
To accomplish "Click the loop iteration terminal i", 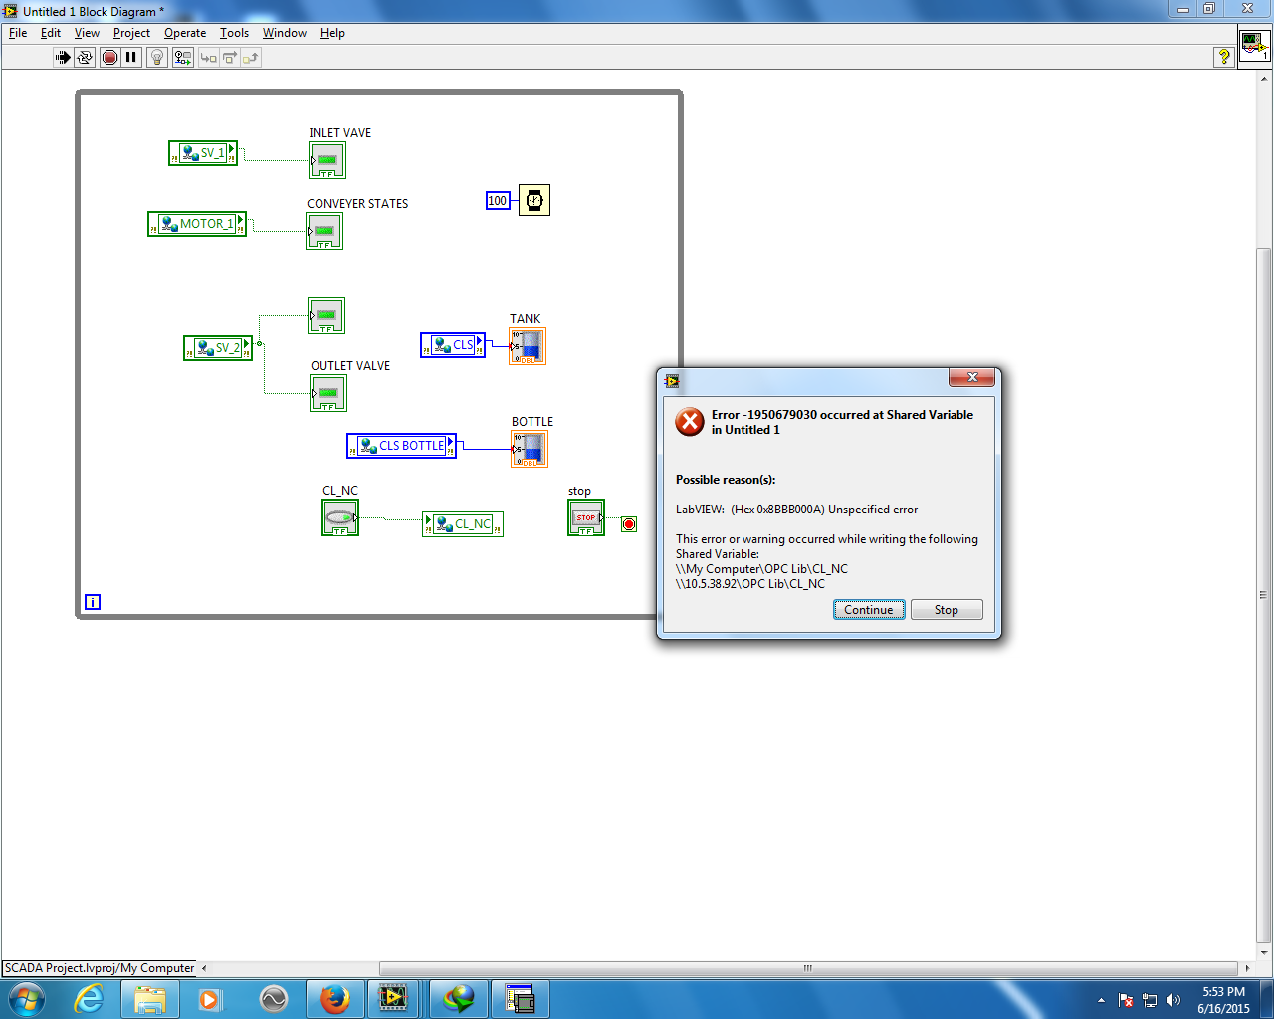I will click(93, 602).
